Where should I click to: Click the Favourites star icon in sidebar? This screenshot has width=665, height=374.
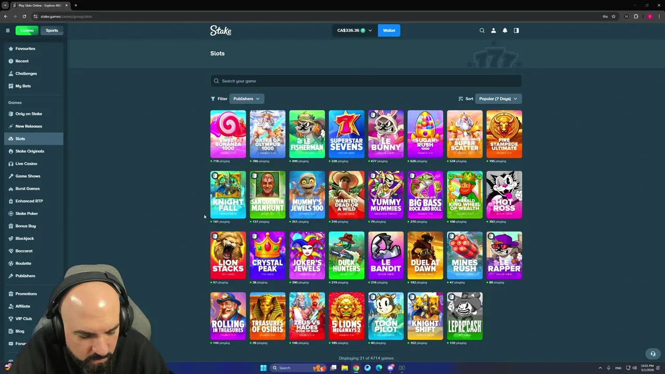[11, 48]
